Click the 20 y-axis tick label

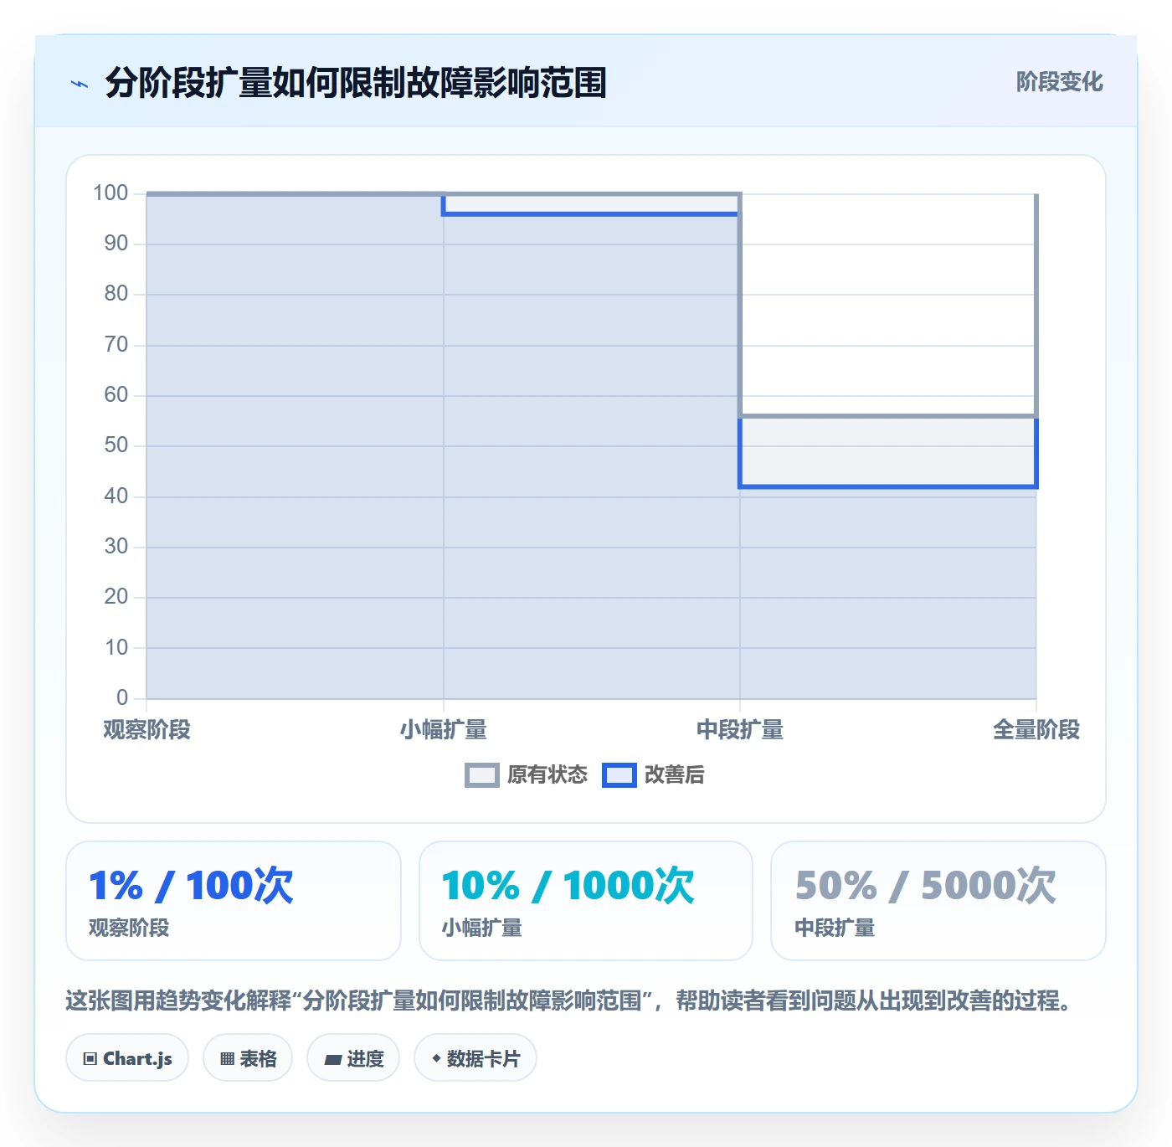pos(116,597)
